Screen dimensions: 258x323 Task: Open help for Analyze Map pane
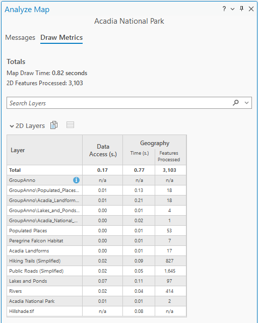pyautogui.click(x=224, y=9)
